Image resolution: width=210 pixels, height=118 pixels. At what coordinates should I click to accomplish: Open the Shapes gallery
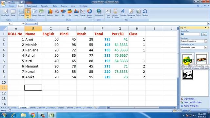coord(34,13)
